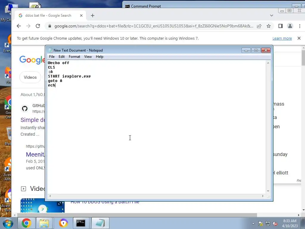Open the Chrome profile menu
Viewport: 305px width, 229px height.
pos(290,26)
